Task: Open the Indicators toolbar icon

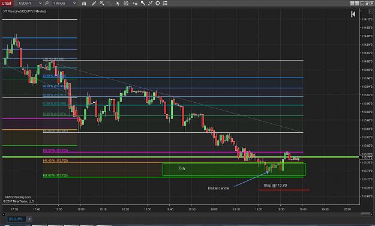Action: [143, 3]
